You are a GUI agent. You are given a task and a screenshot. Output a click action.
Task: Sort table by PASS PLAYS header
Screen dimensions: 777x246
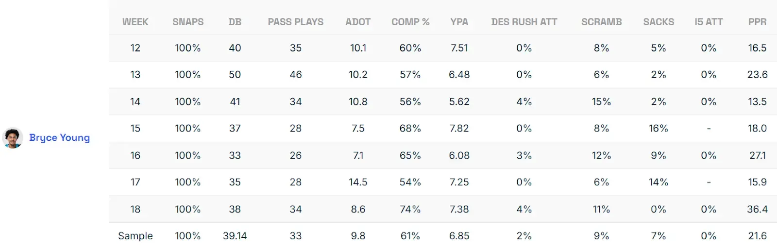tap(295, 22)
